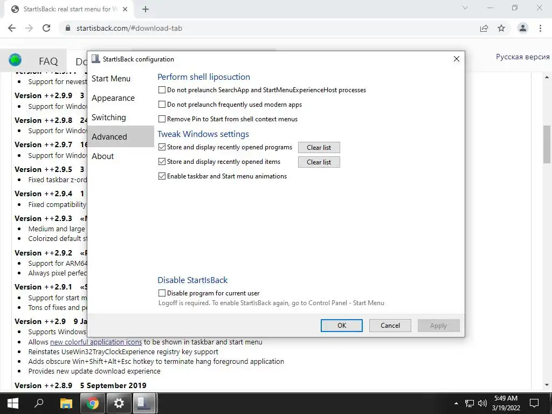Click the Cancel button
The image size is (552, 414).
390,325
